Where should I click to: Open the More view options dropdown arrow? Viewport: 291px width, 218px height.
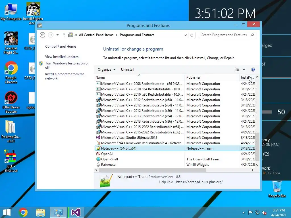point(244,70)
